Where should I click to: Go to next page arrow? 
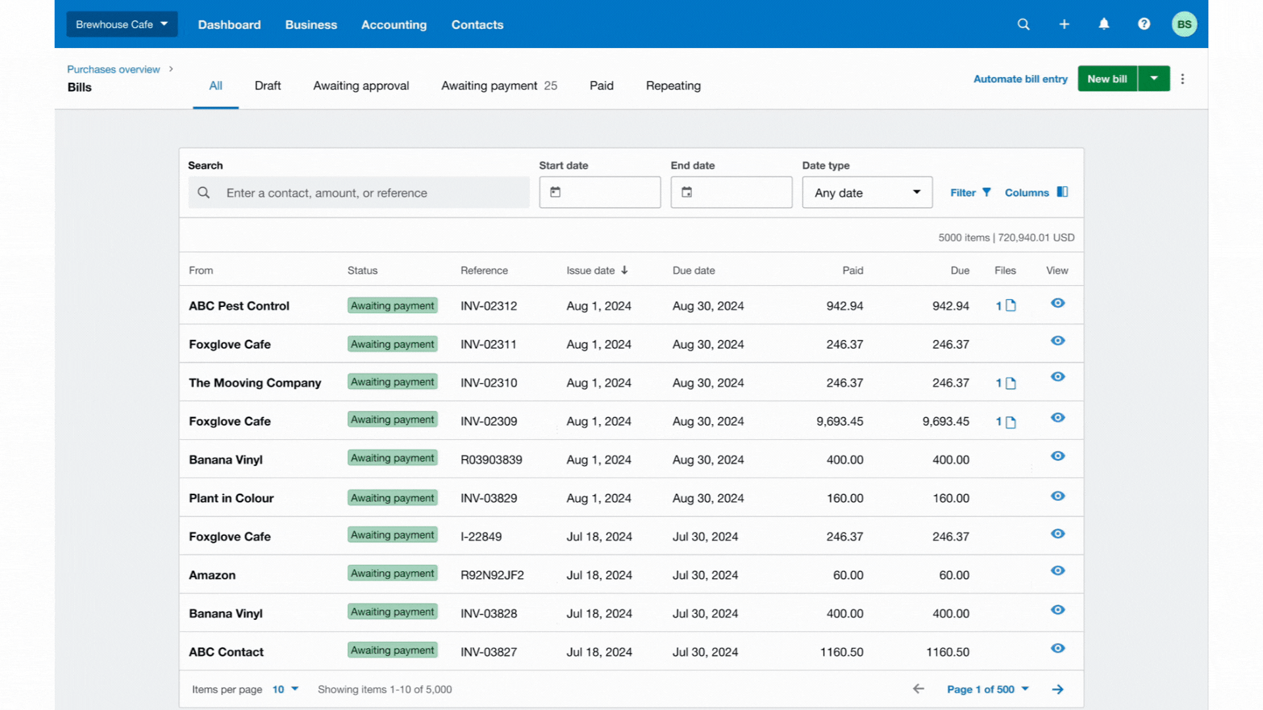point(1057,689)
